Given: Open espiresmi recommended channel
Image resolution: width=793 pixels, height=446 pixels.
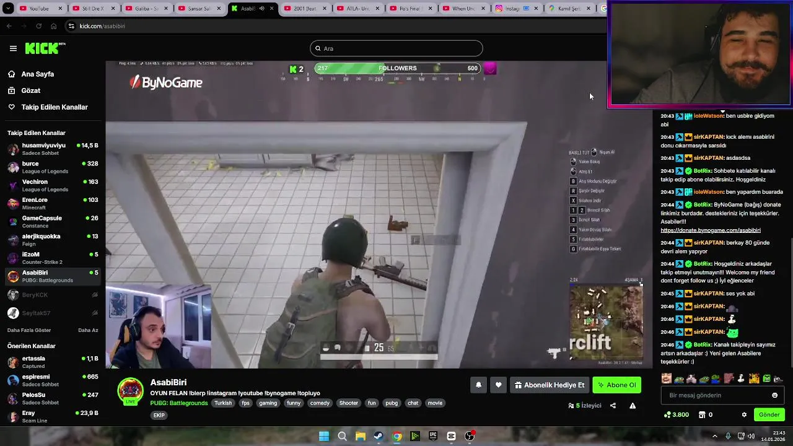Looking at the screenshot, I should (x=53, y=380).
